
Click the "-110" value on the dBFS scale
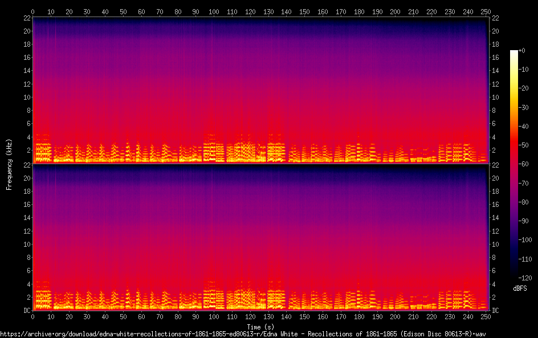pyautogui.click(x=525, y=259)
